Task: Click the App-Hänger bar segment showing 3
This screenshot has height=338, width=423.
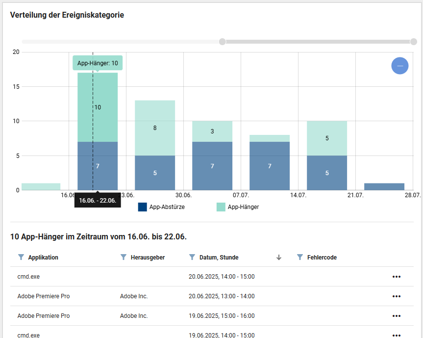Action: pyautogui.click(x=212, y=131)
